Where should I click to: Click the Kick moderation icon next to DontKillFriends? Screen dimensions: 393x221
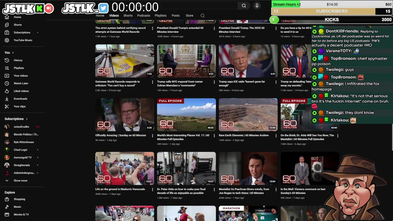click(314, 32)
